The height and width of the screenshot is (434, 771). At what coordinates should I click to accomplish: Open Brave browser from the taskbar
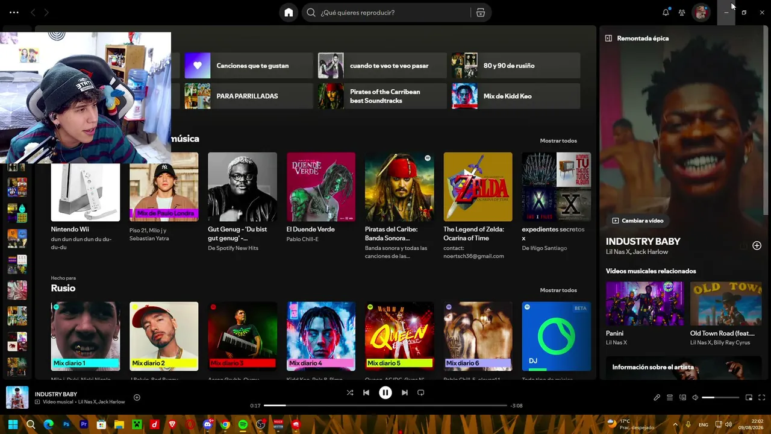click(x=172, y=424)
